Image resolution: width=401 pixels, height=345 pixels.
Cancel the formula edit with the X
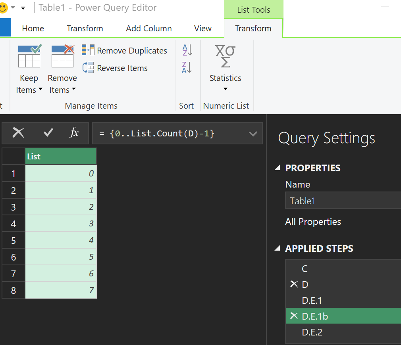(x=18, y=133)
